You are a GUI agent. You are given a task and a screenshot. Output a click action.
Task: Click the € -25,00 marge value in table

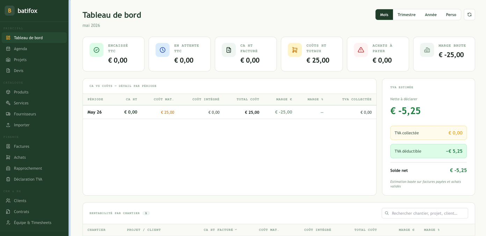point(283,112)
